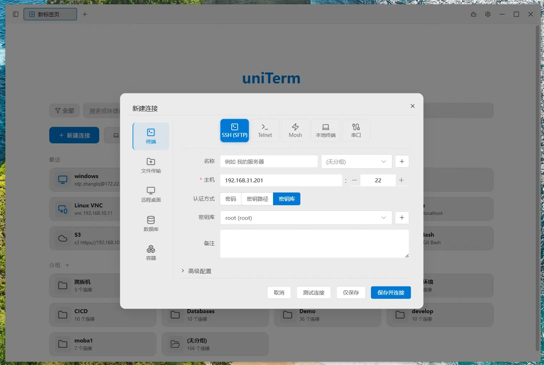544x365 pixels.
Task: Close the 新建连接 dialog
Action: (x=413, y=106)
